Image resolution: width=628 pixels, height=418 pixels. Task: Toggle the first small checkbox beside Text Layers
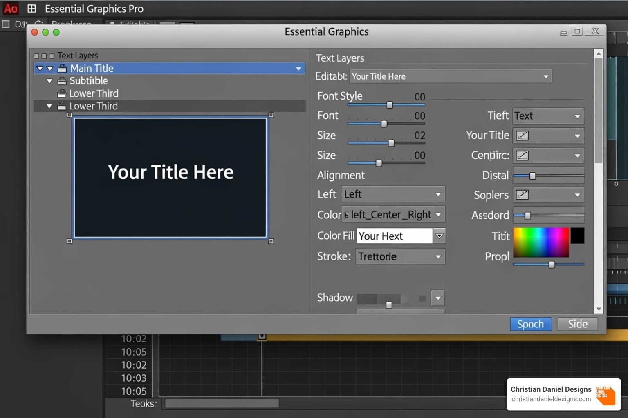[x=36, y=56]
